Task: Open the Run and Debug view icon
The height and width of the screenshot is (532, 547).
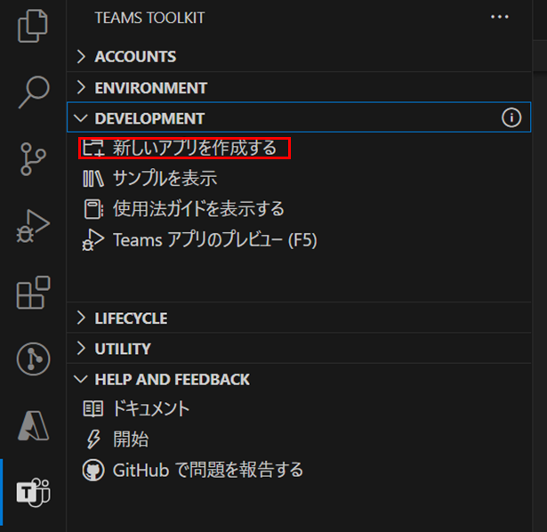Action: [x=33, y=226]
